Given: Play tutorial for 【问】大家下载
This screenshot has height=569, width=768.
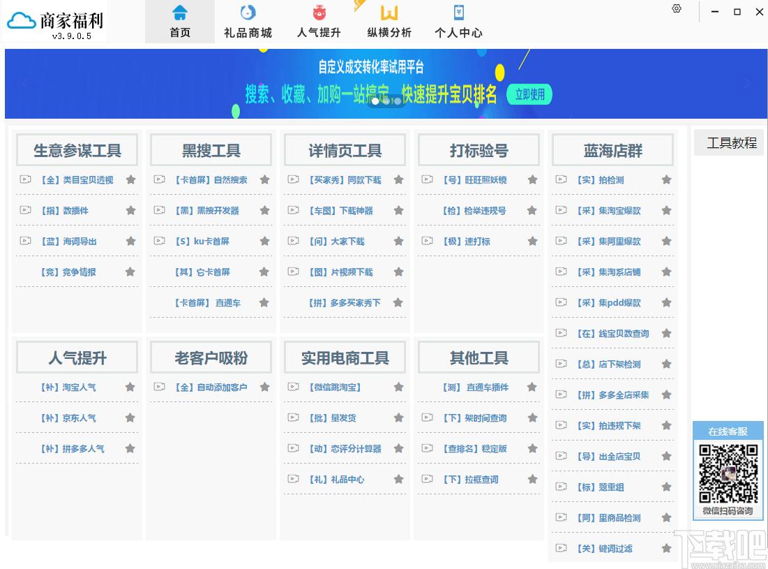Looking at the screenshot, I should [294, 241].
